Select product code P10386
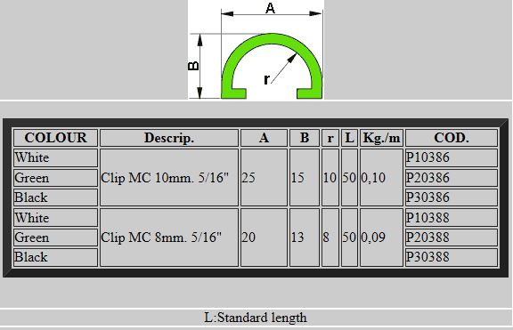Viewport: 513px width, 330px height. [427, 157]
